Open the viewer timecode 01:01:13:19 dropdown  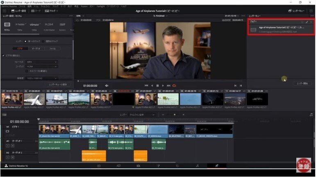232,16
